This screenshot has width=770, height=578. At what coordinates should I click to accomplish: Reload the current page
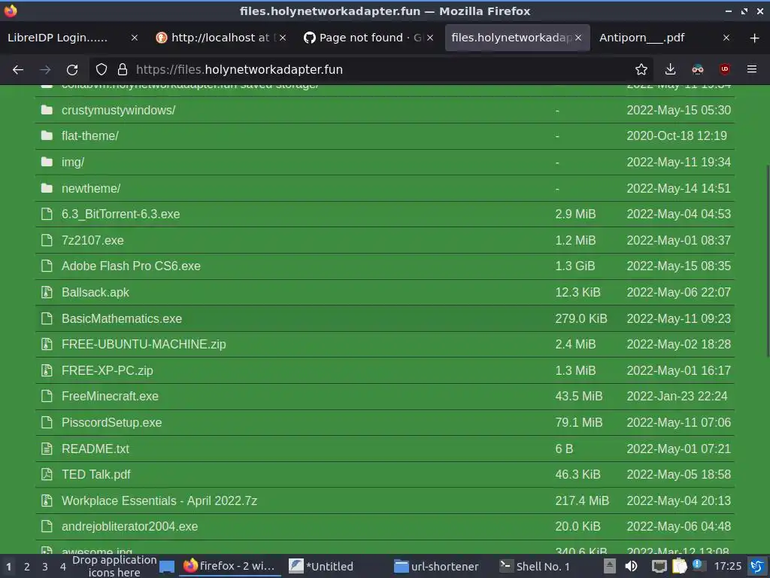72,70
